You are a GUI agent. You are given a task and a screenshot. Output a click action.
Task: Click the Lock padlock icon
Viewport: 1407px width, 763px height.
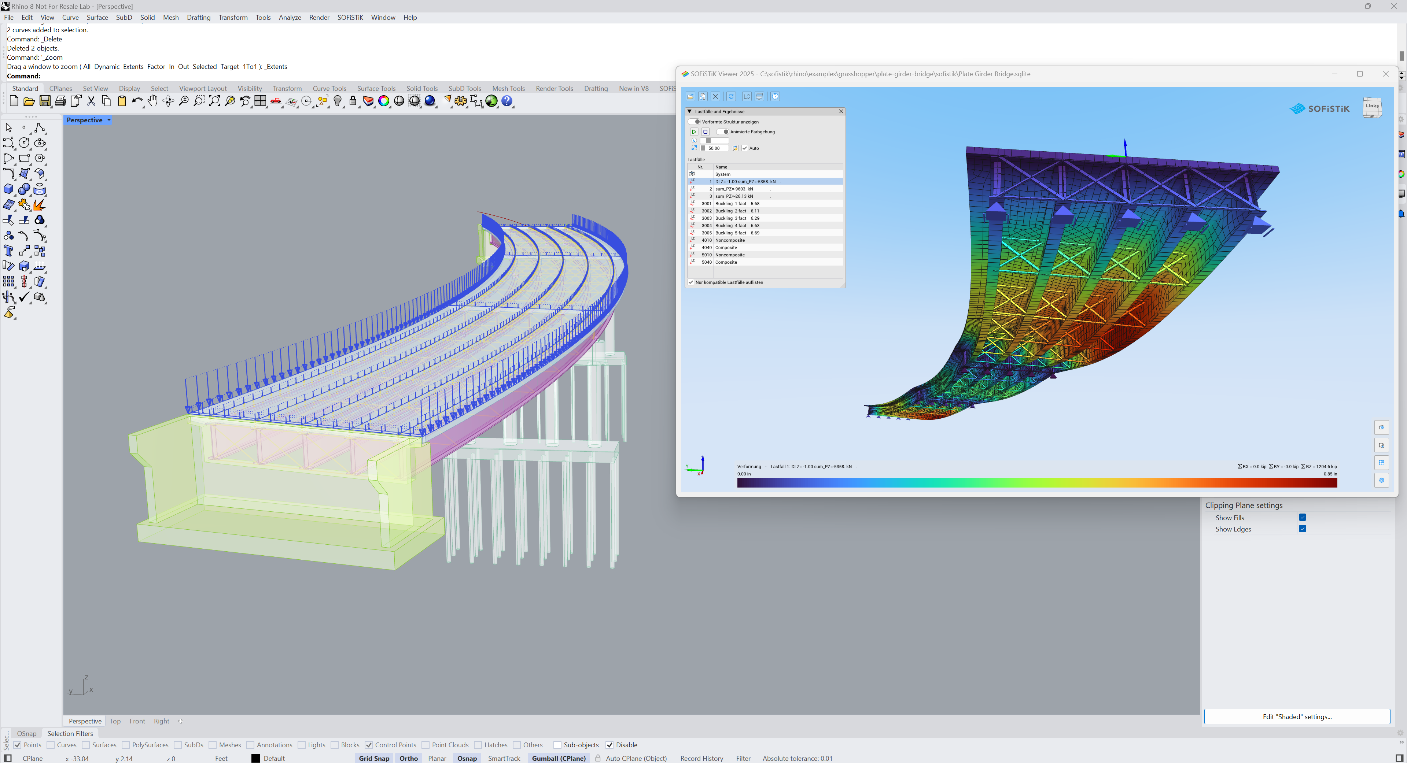[353, 101]
